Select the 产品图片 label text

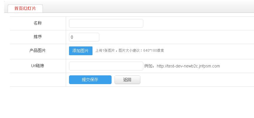tap(38, 51)
